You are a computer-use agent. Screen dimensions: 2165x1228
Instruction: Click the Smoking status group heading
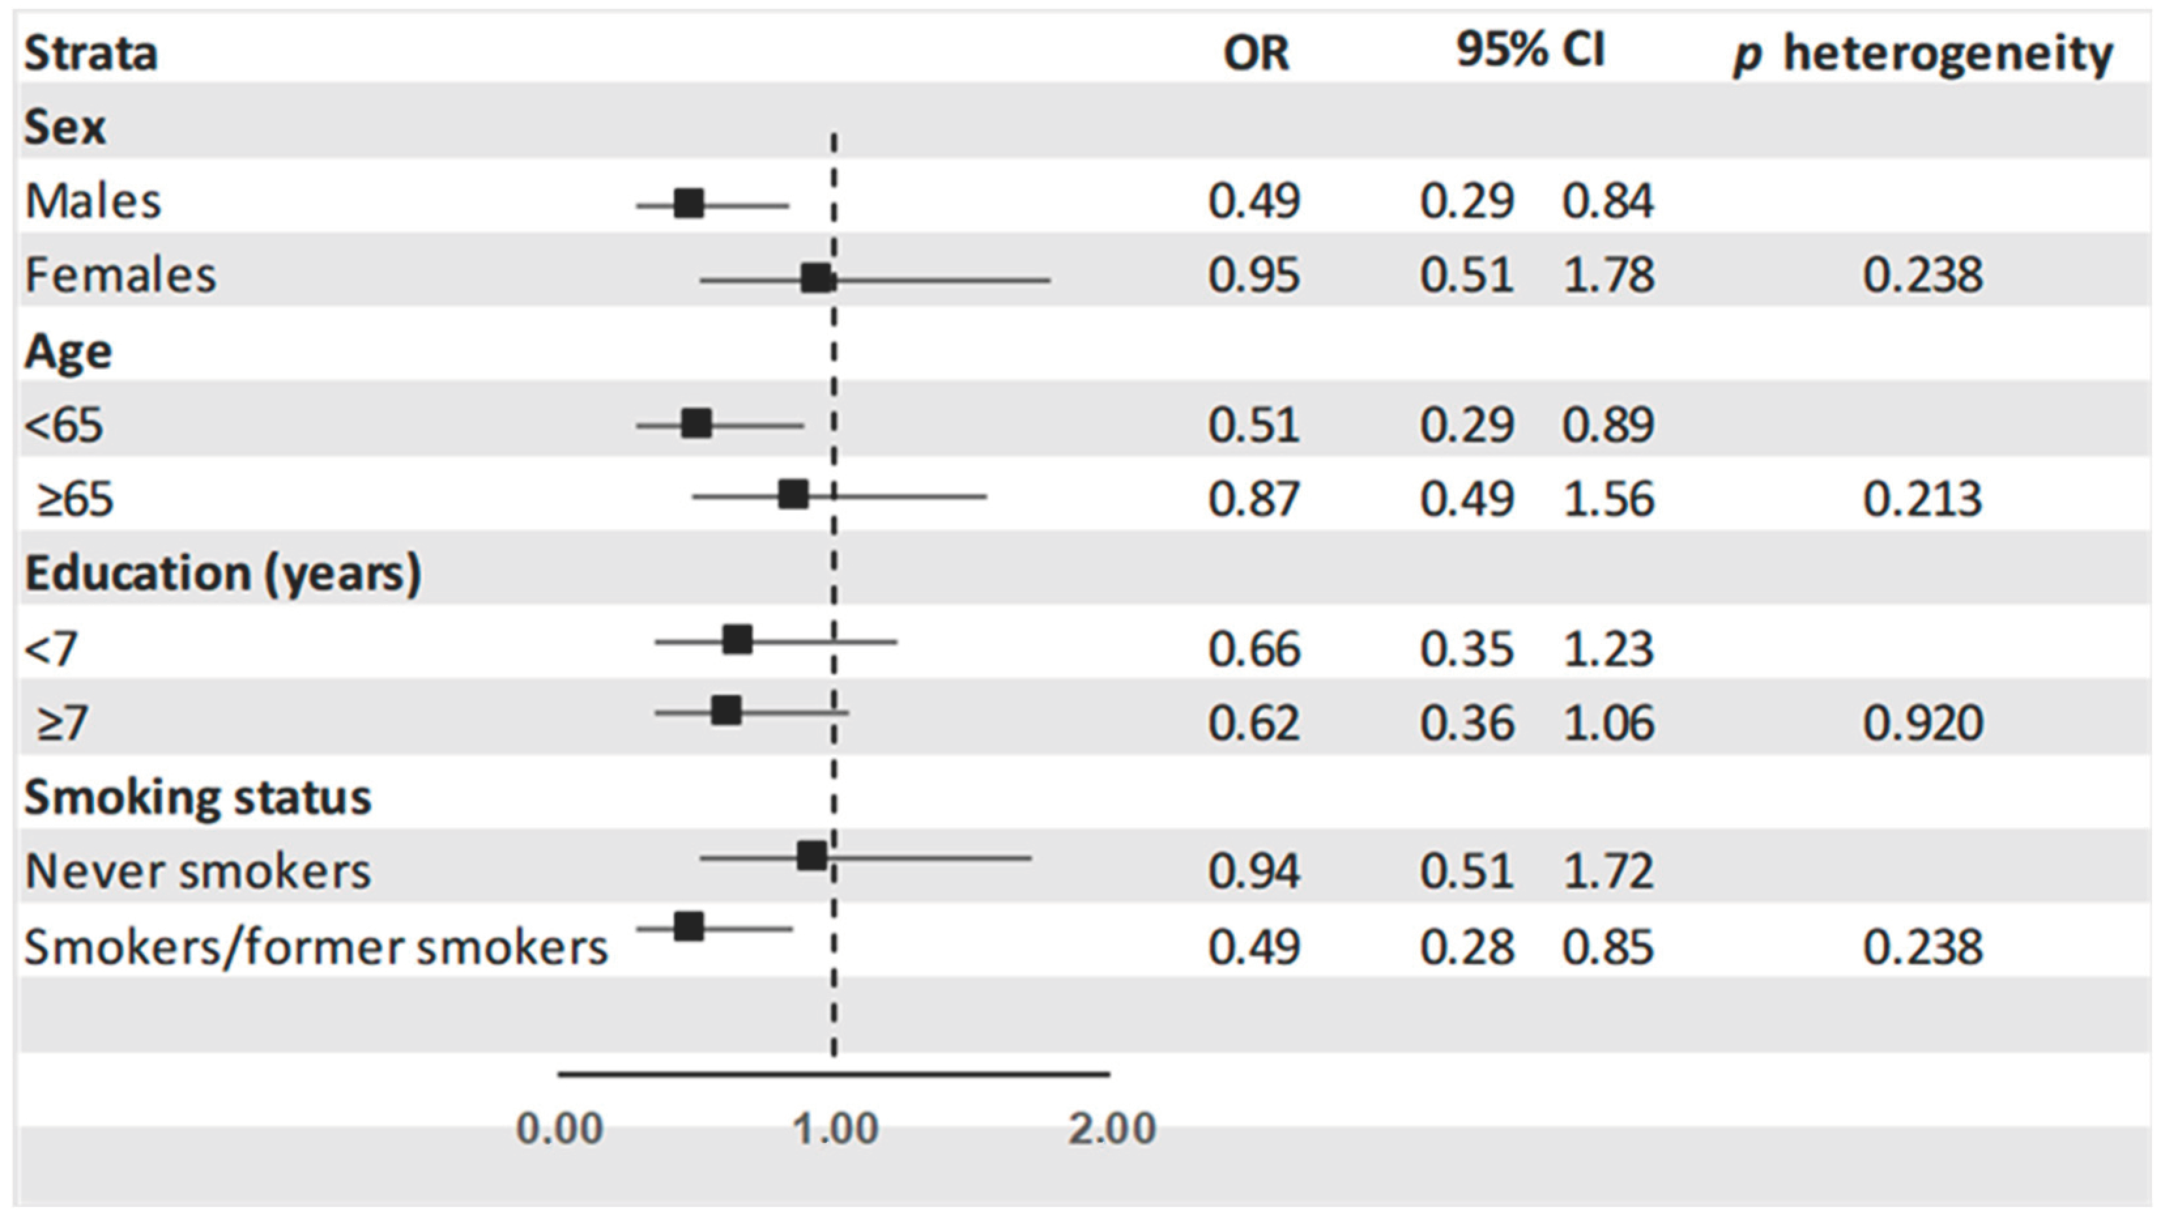(x=197, y=797)
